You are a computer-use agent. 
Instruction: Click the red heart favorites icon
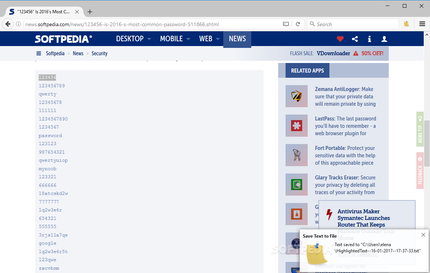coord(340,39)
